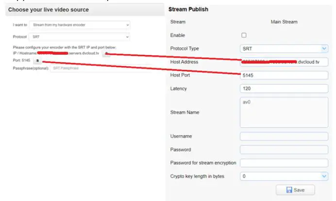
Task: Click the 'Stream Publish' heading
Action: pyautogui.click(x=187, y=9)
